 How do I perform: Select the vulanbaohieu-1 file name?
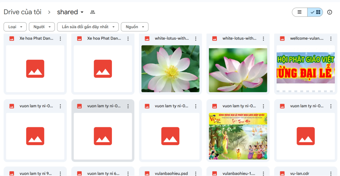pos(239,173)
